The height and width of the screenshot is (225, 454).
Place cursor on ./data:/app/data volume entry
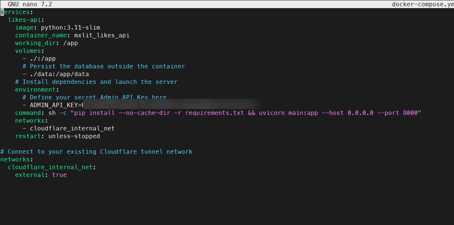coord(59,74)
